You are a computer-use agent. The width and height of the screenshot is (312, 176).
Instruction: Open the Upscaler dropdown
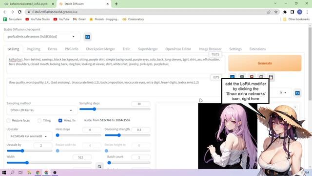point(29,136)
